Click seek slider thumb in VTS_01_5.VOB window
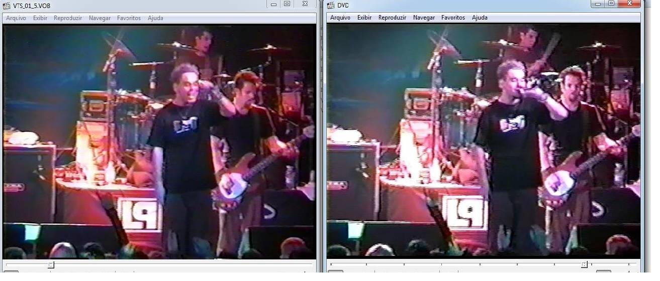The image size is (660, 281). 51,264
